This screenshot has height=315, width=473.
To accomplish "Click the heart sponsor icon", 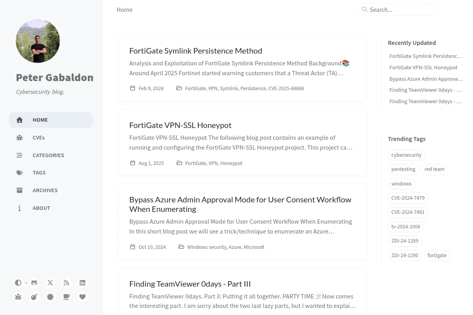I will tap(82, 297).
